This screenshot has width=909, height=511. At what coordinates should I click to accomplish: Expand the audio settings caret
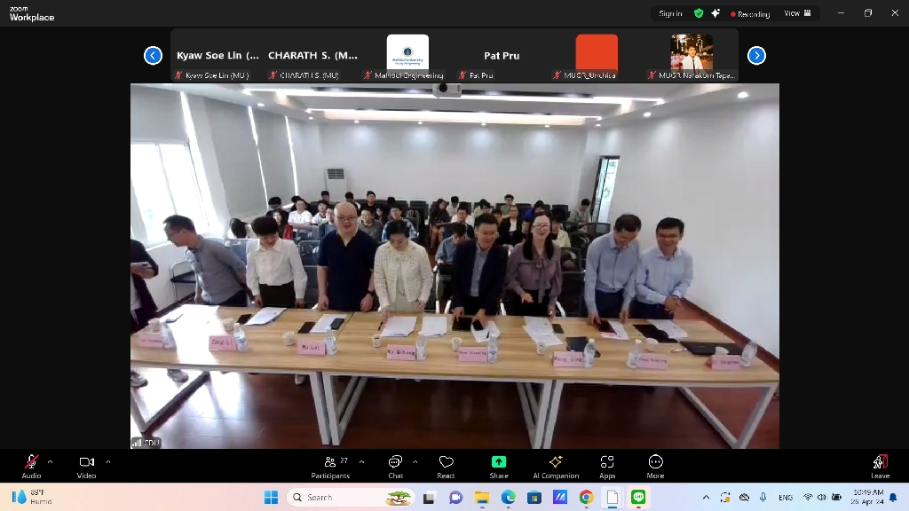tap(50, 461)
